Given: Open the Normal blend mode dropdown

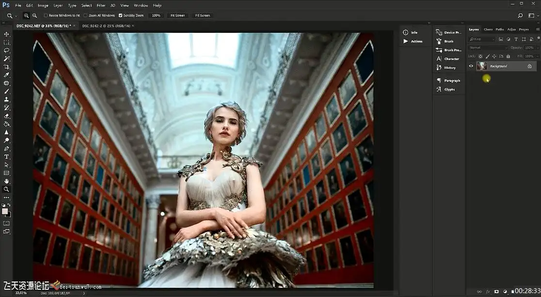Looking at the screenshot, I should point(488,47).
